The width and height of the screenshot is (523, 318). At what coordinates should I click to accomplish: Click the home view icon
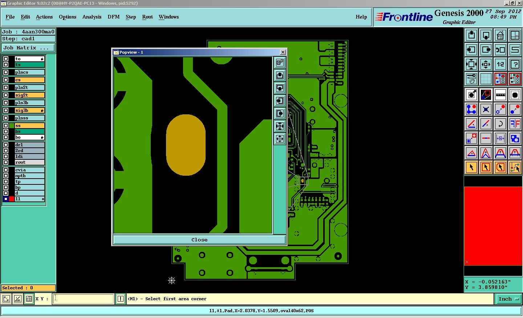(x=500, y=35)
